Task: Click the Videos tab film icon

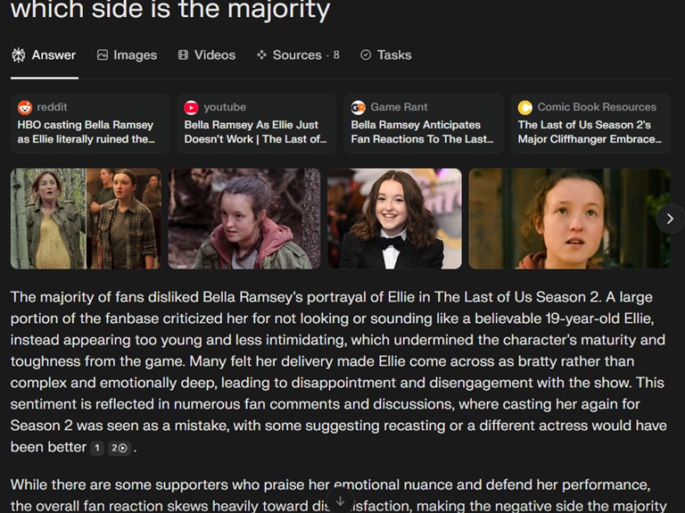Action: pyautogui.click(x=183, y=55)
